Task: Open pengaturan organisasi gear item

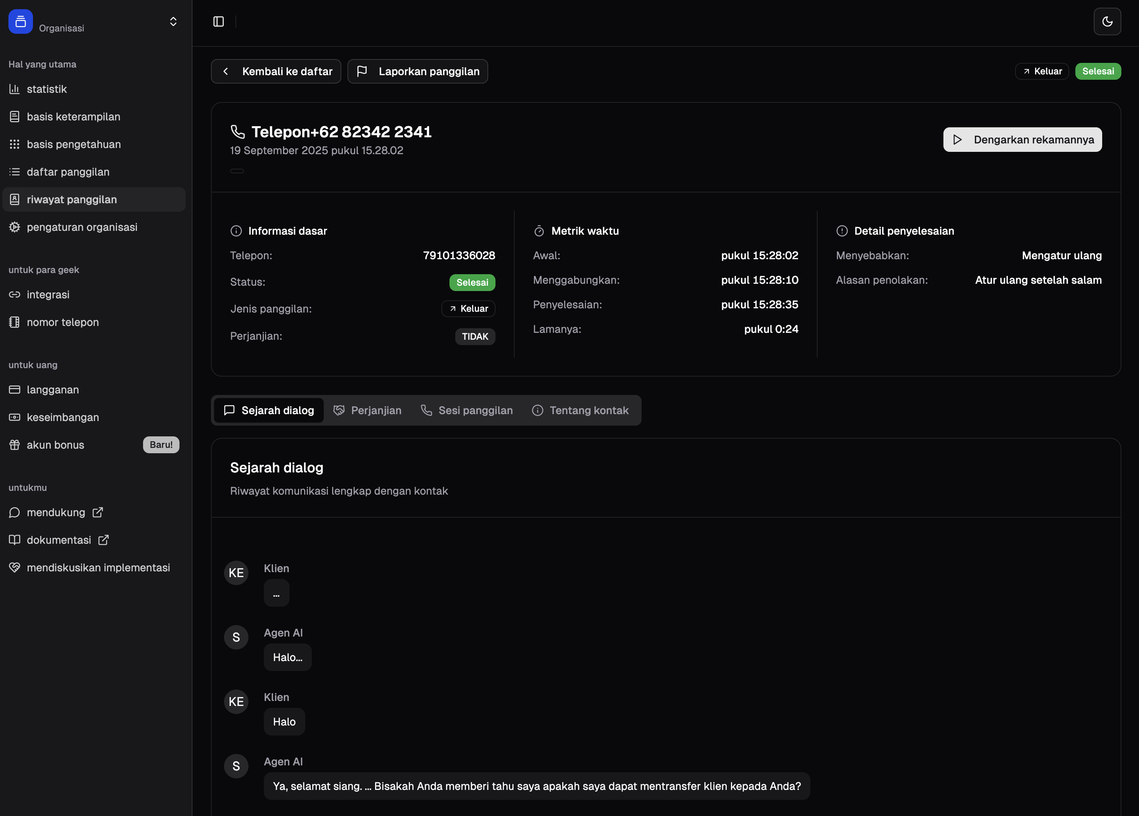Action: pos(81,227)
